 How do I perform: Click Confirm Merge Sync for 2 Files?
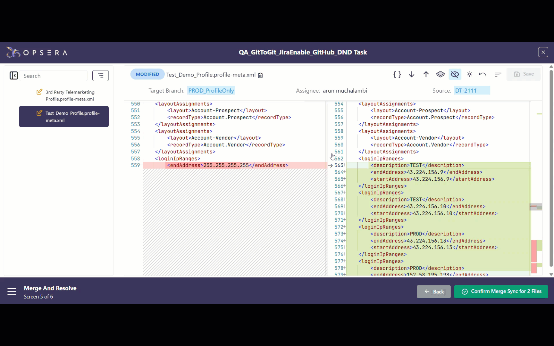501,292
